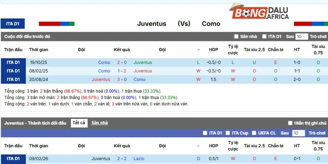
Task: Click the Como team name in title
Action: [x=211, y=24]
